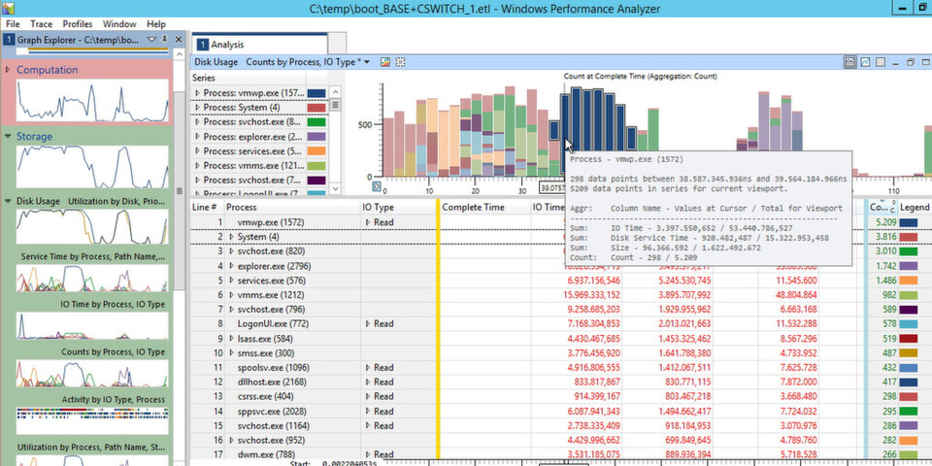Screen dimensions: 932x466
Task: Open the Storage thumbnail graph
Action: tap(92, 167)
